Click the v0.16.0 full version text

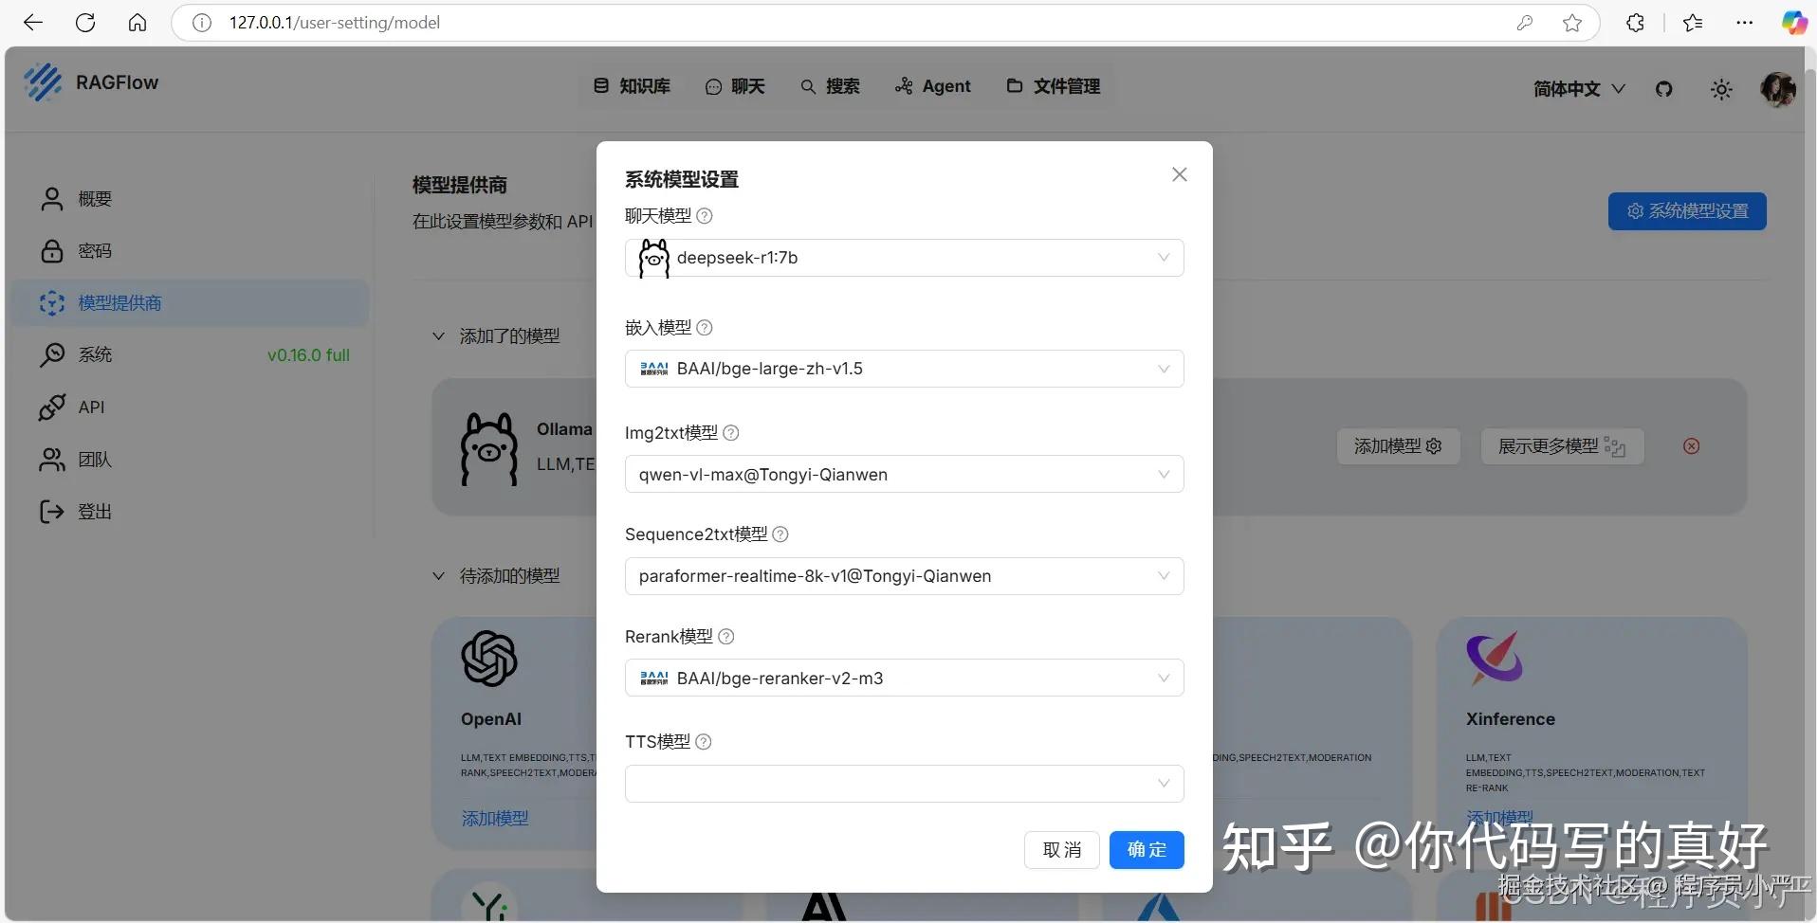click(x=308, y=355)
